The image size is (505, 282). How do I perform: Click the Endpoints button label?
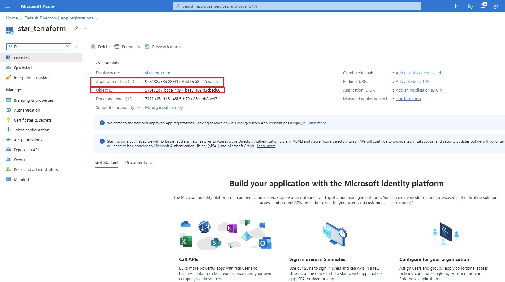pyautogui.click(x=131, y=47)
